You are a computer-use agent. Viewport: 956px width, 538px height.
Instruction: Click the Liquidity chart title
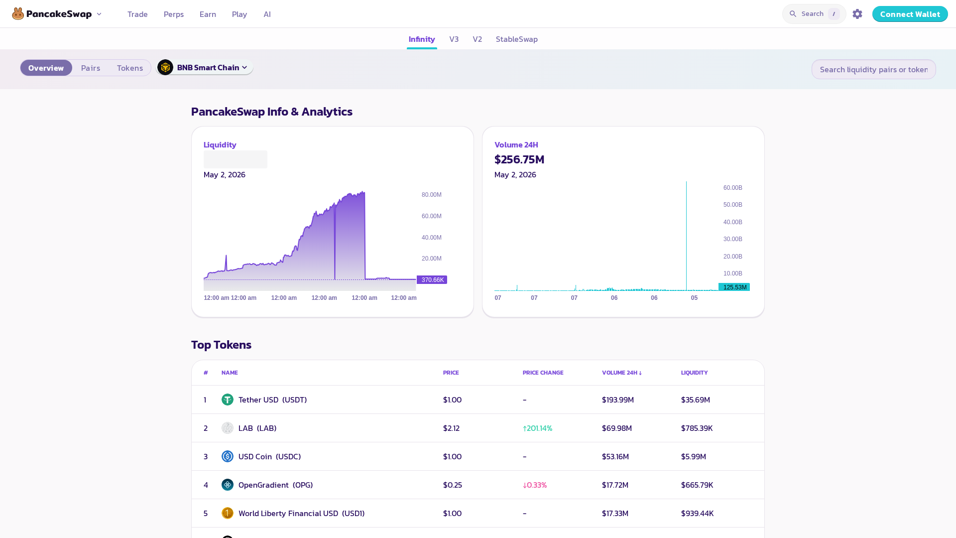point(220,144)
